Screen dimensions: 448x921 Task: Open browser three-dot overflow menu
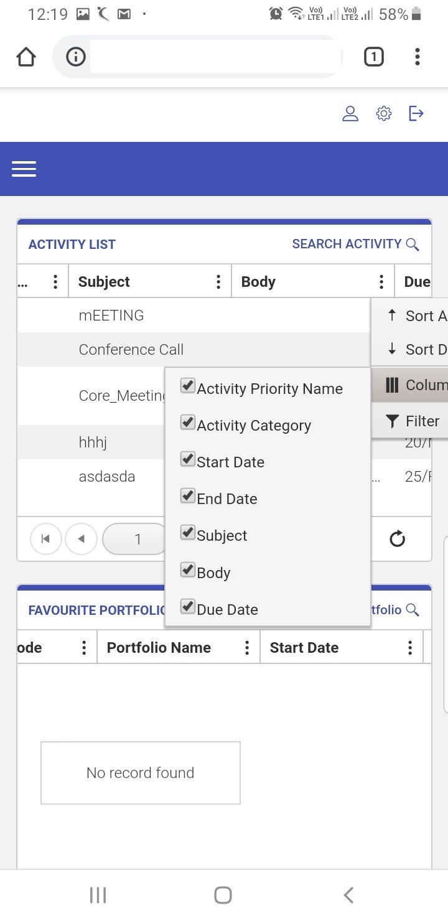pyautogui.click(x=418, y=57)
